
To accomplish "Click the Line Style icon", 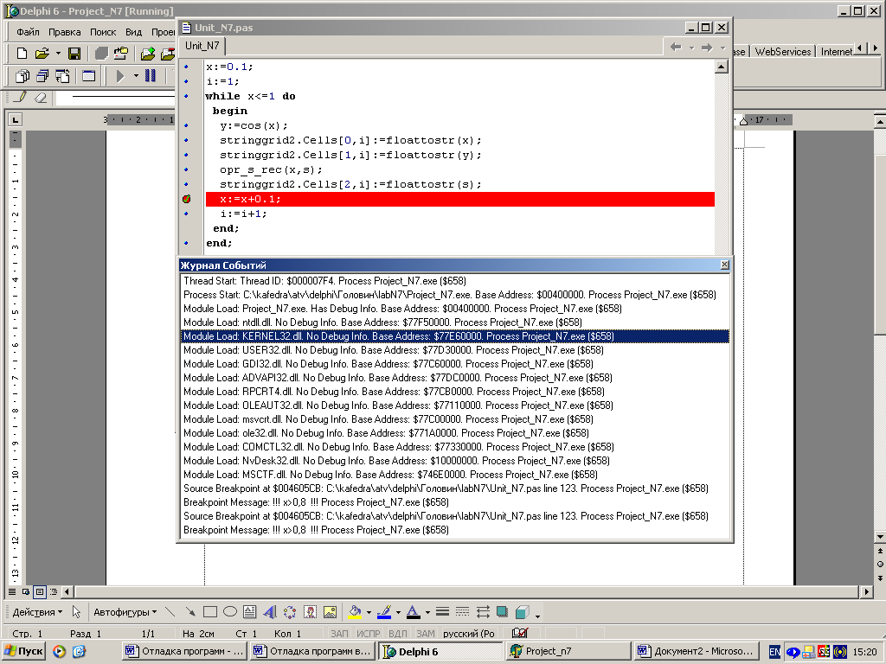I will coord(442,612).
